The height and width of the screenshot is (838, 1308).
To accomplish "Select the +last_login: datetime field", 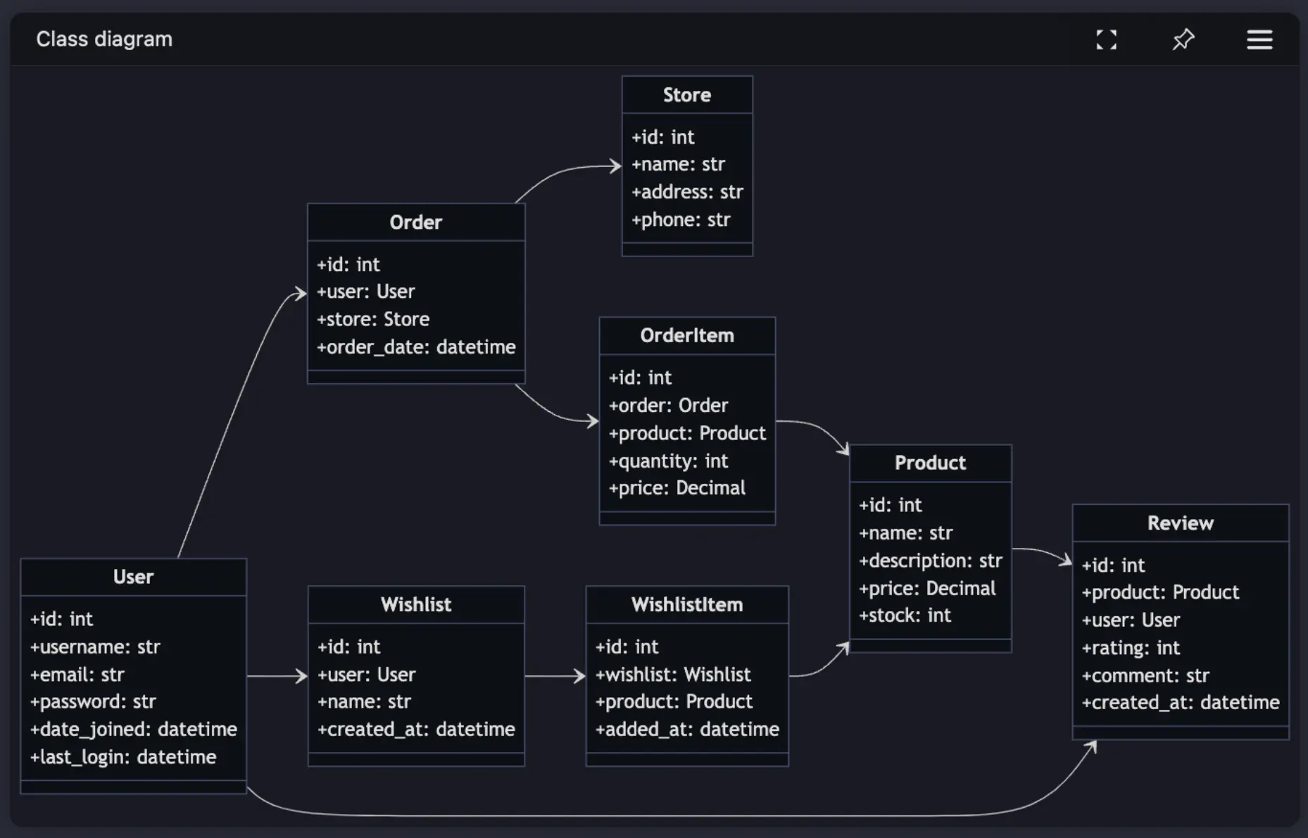I will click(x=123, y=758).
